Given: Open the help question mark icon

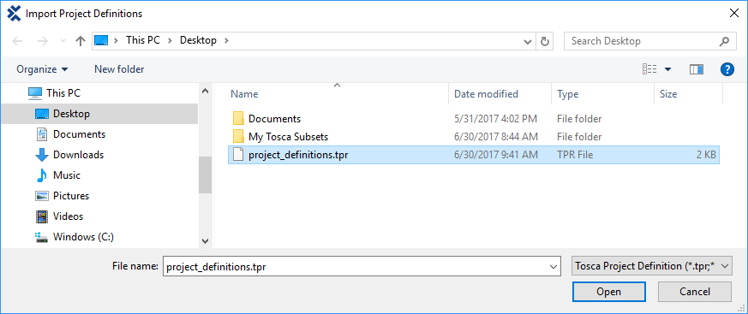Looking at the screenshot, I should [x=727, y=69].
